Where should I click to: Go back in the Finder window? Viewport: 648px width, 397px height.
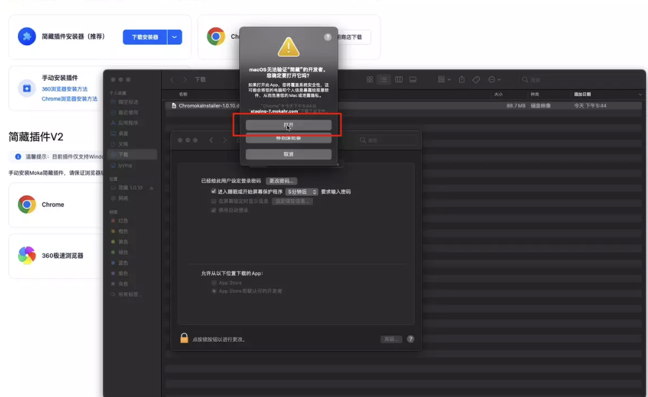point(172,80)
